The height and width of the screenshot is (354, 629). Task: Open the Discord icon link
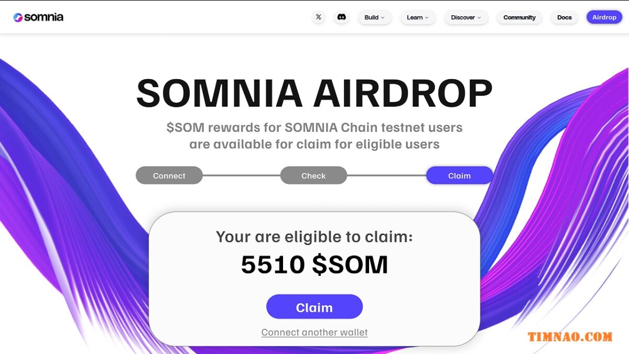coord(342,17)
